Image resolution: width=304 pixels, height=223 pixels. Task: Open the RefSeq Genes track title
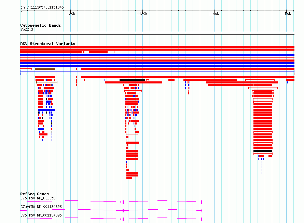click(34, 194)
